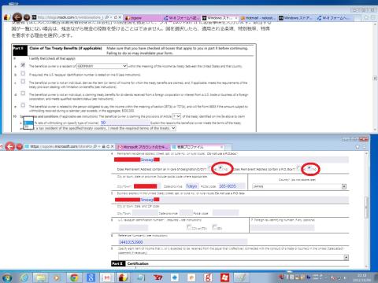Image resolution: width=378 pixels, height=283 pixels.
Task: Toggle checkbox d claiming treaty benefits dividends
Action: tap(23, 94)
